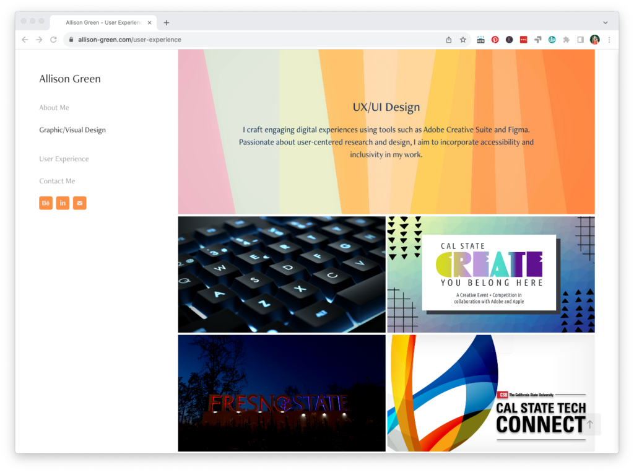Viewport: 634px width, 472px height.
Task: Open the Extensions puzzle piece menu
Action: pos(566,40)
